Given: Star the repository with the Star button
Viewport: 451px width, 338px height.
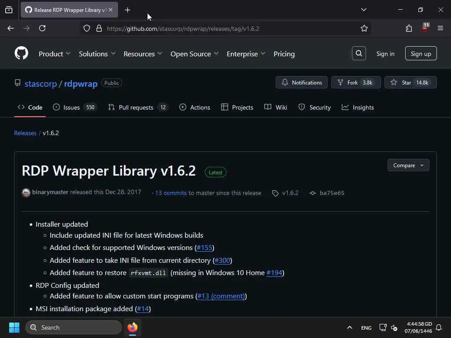Looking at the screenshot, I should pos(410,82).
